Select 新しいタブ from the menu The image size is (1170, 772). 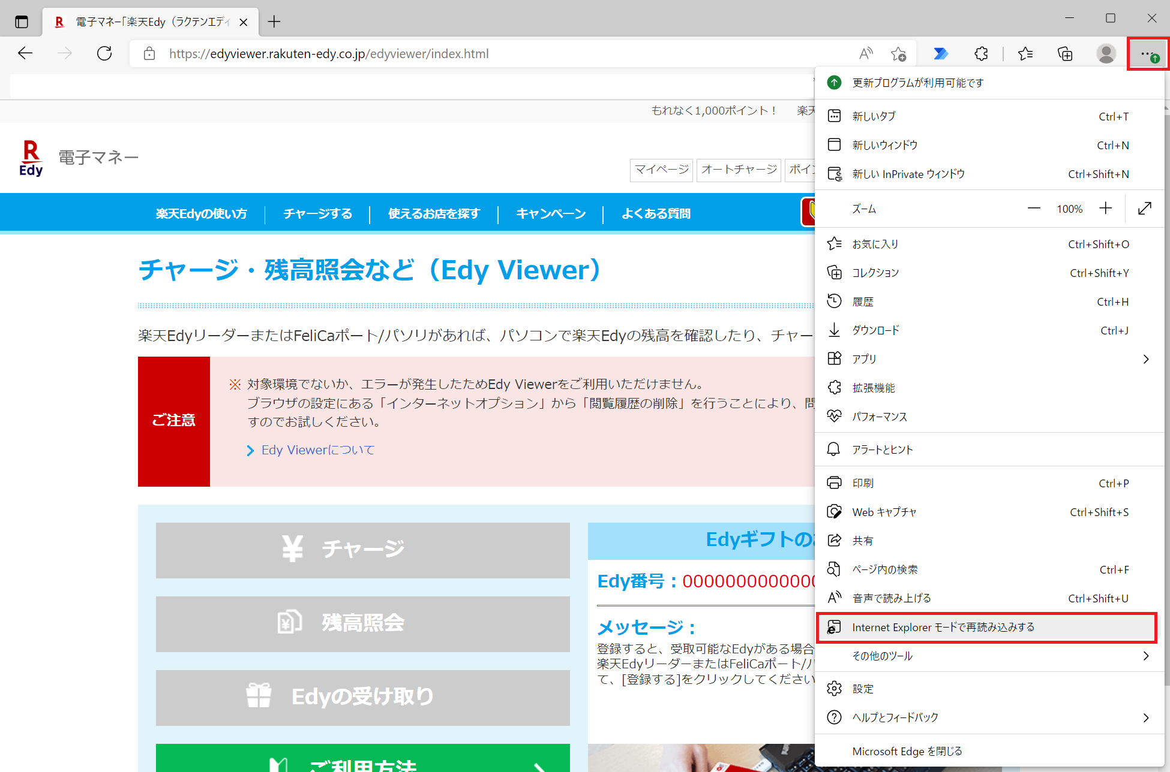(989, 116)
